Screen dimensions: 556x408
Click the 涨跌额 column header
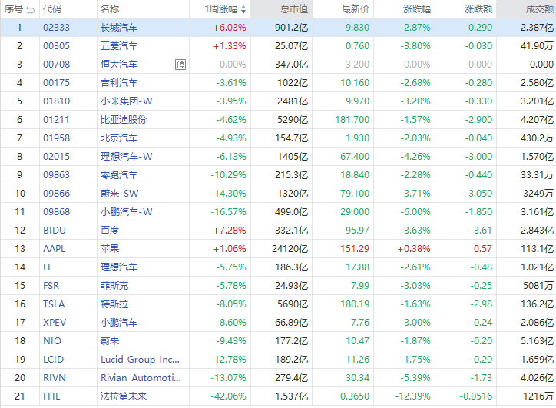pyautogui.click(x=478, y=9)
